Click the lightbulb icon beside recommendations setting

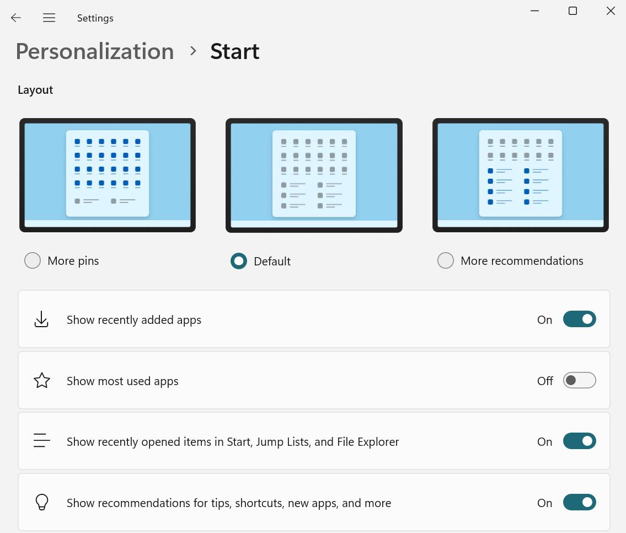[x=41, y=502]
